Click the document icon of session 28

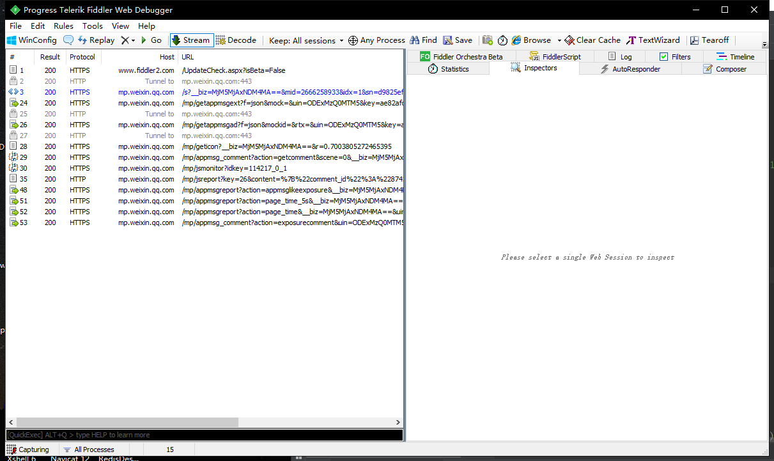click(13, 146)
